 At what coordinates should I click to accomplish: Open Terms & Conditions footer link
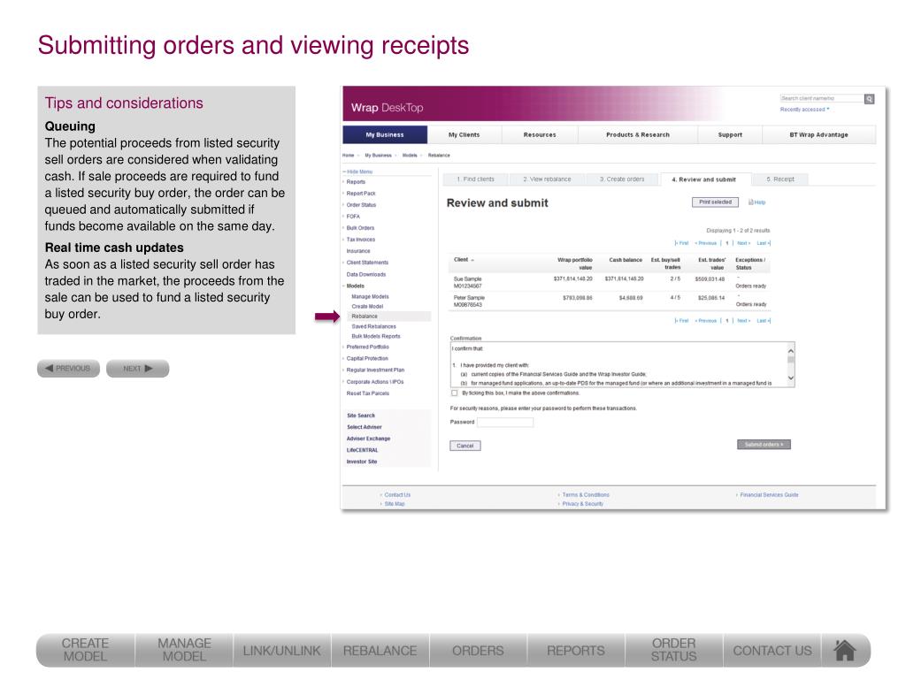pos(586,495)
